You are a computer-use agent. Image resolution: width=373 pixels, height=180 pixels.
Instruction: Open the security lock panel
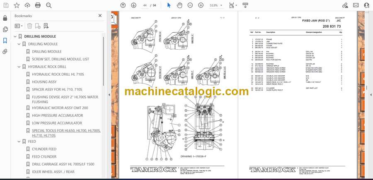point(5,18)
